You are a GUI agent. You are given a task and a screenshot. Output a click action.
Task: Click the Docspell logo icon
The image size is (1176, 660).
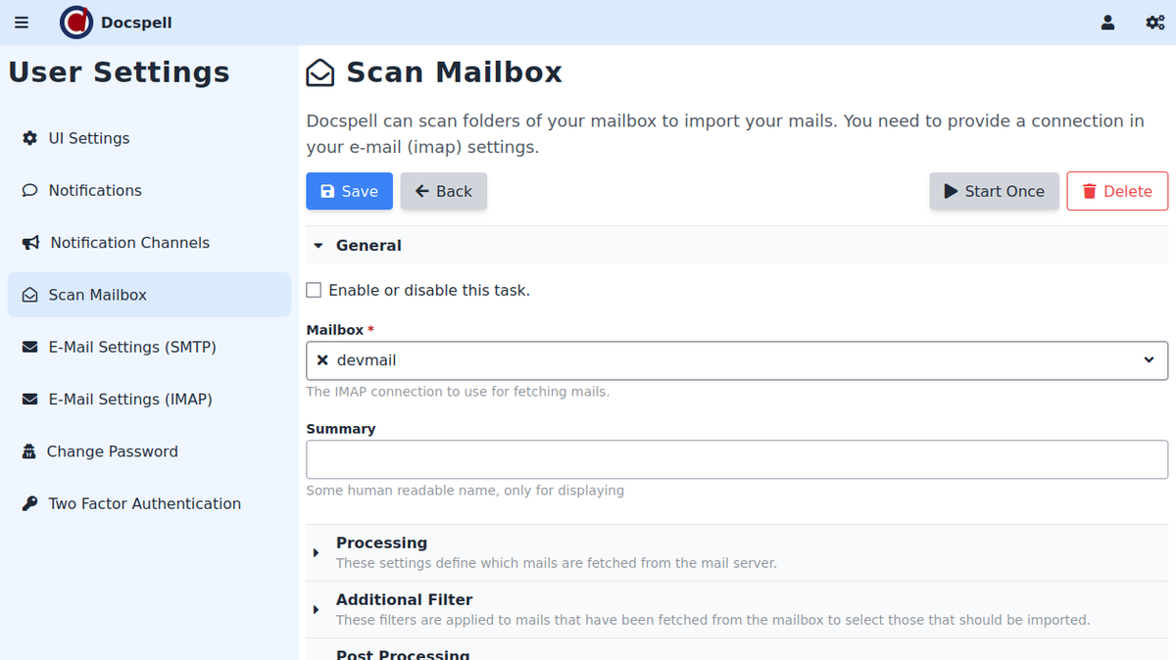pos(76,23)
